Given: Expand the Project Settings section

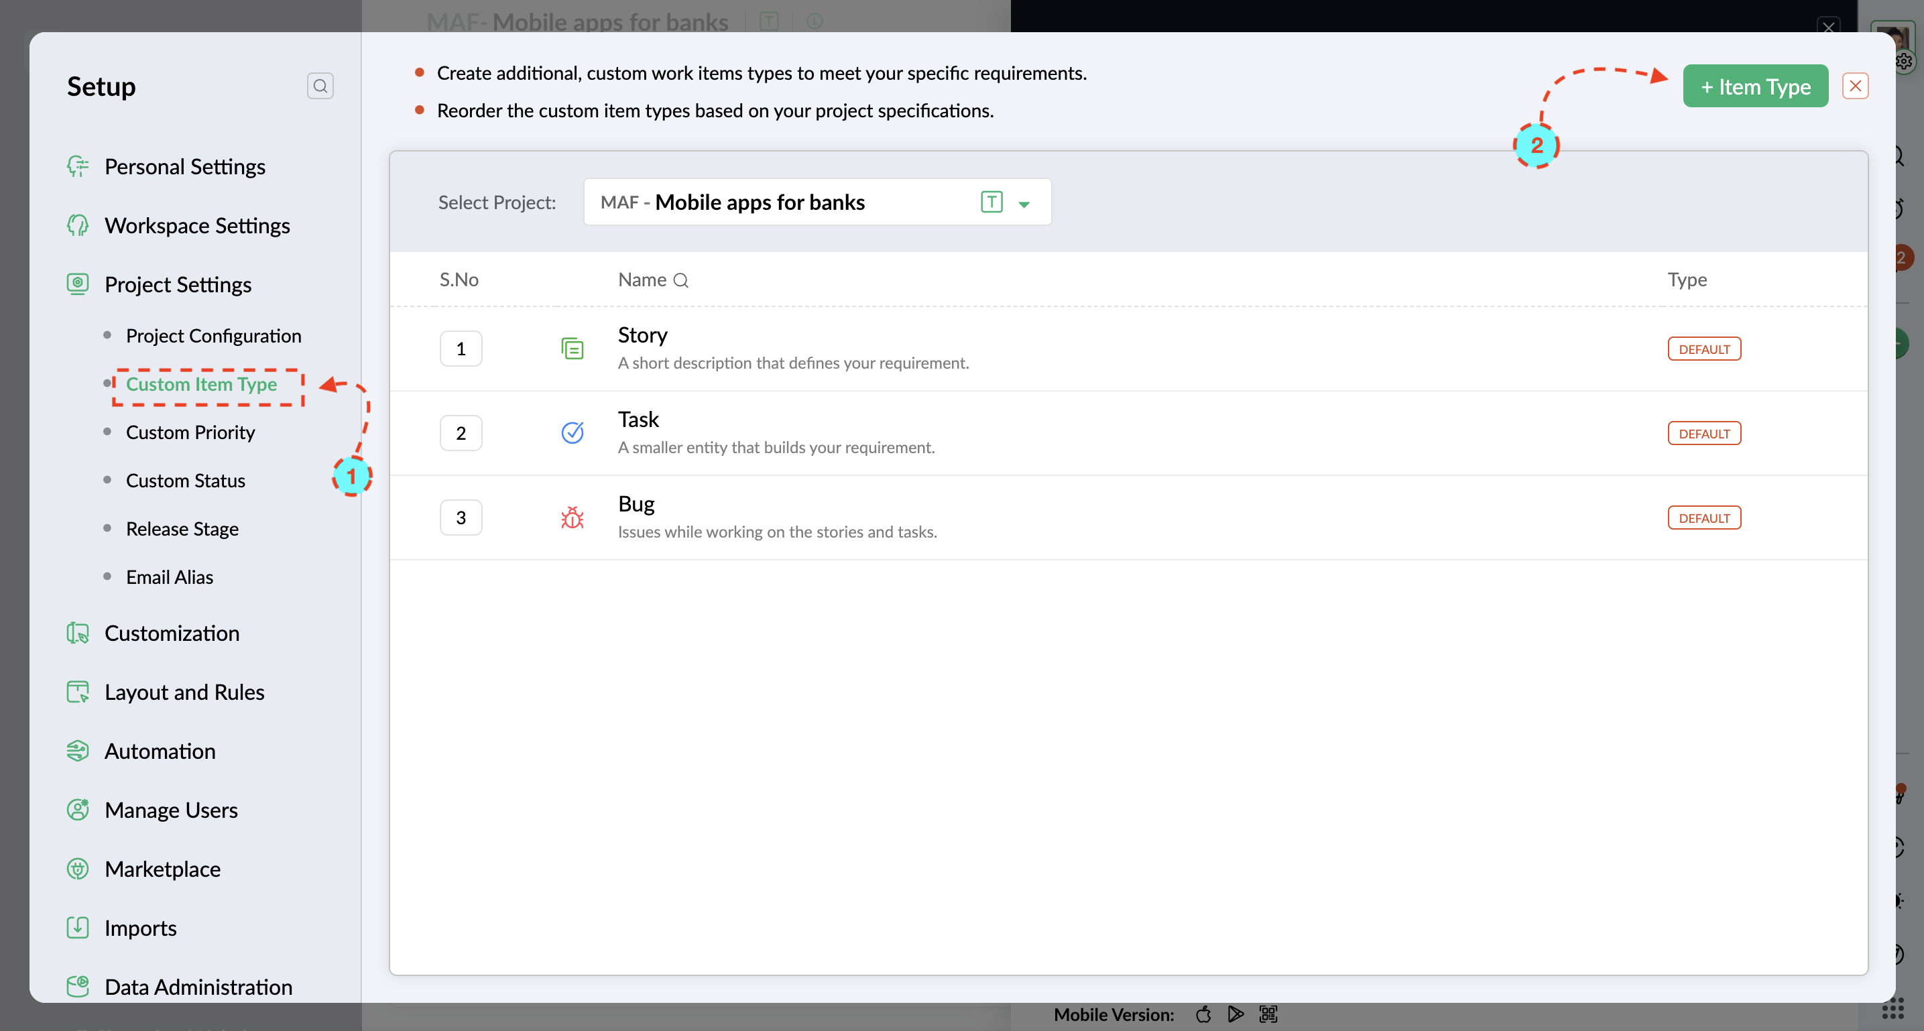Looking at the screenshot, I should [178, 284].
